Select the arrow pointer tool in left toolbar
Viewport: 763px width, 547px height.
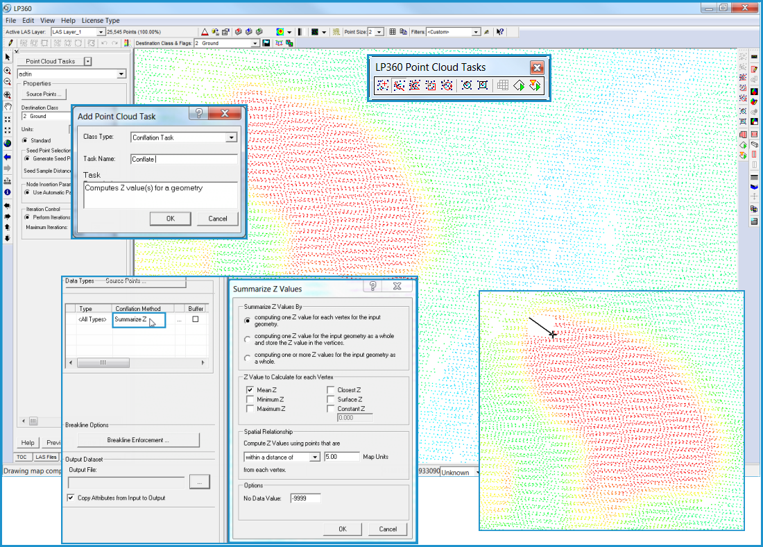click(x=8, y=58)
